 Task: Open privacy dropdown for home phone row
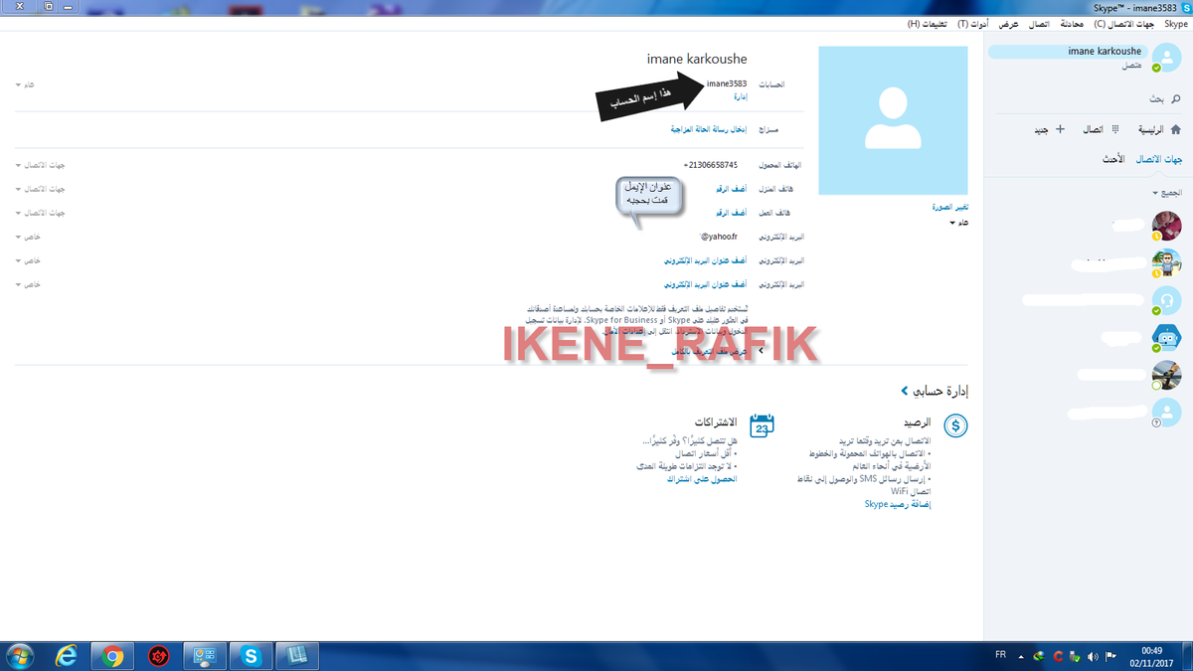(x=40, y=188)
